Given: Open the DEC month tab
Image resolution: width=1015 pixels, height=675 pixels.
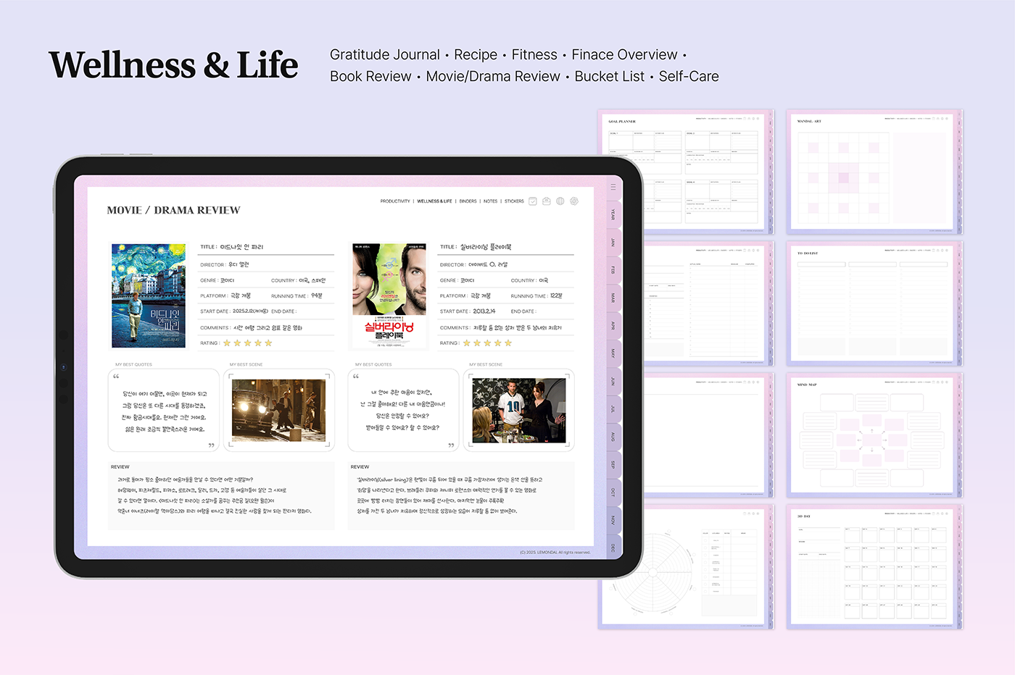Looking at the screenshot, I should click(x=613, y=548).
